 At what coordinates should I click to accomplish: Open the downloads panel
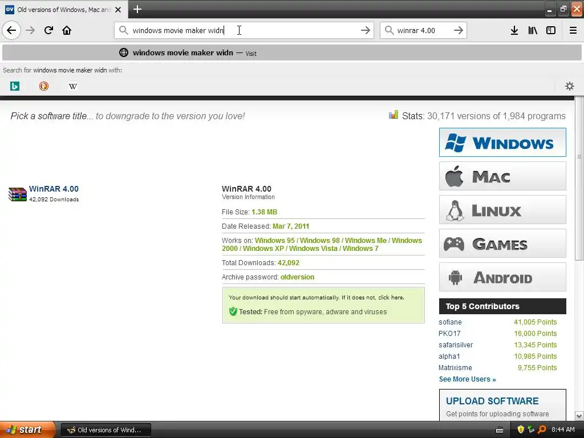tap(514, 30)
